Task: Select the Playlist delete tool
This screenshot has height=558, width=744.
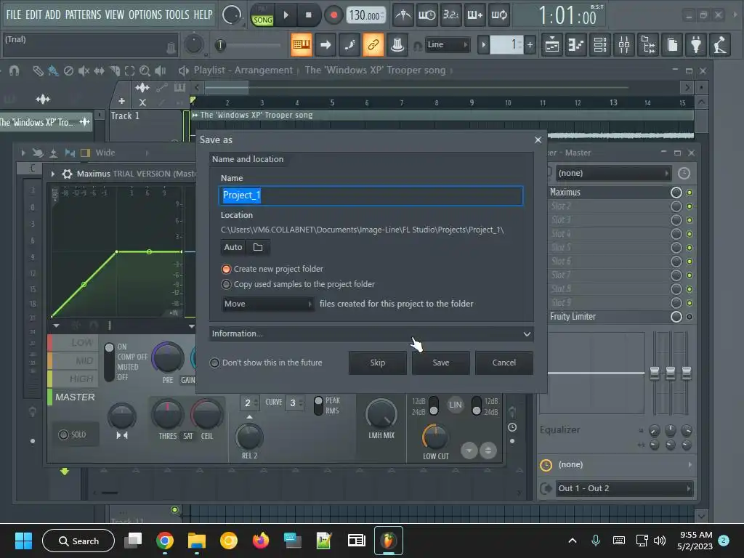Action: 68,70
